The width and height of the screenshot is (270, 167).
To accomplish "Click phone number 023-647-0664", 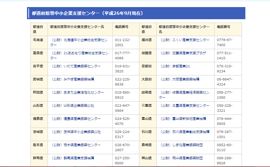I will point(123,108).
